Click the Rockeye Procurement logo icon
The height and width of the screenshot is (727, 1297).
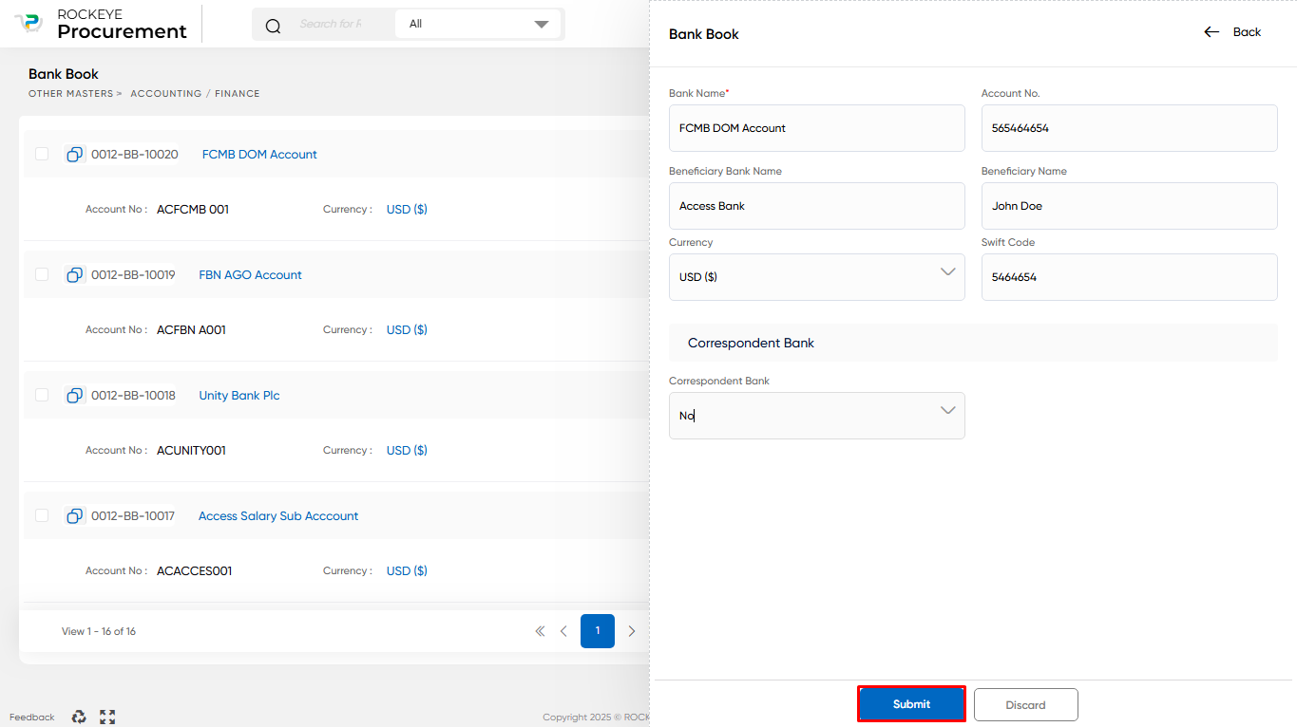pos(29,24)
